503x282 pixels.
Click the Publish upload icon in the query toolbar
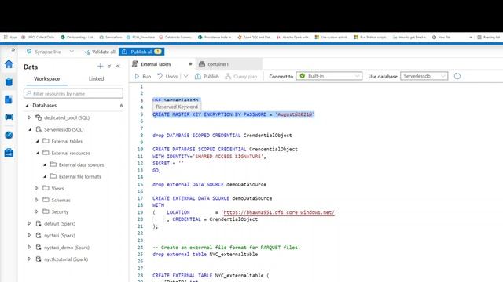coord(198,76)
